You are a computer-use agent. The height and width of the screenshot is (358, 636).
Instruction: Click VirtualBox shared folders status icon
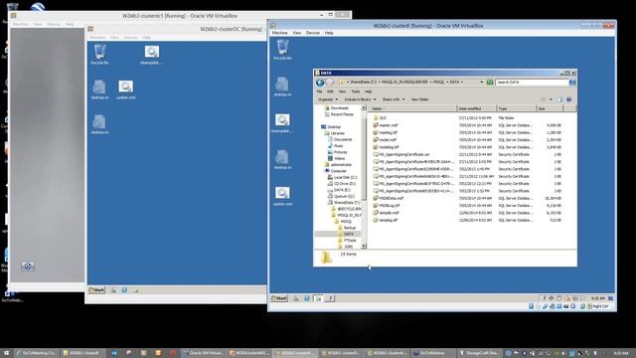tap(558, 306)
